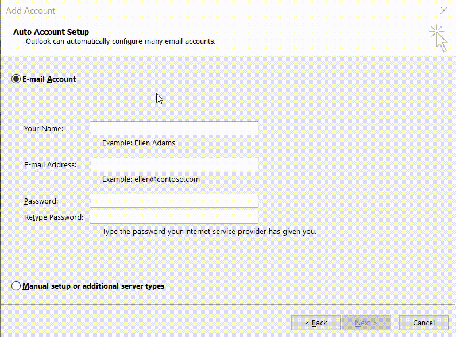Select the Retype Password field
Viewport: 456px width, 337px height.
click(173, 217)
